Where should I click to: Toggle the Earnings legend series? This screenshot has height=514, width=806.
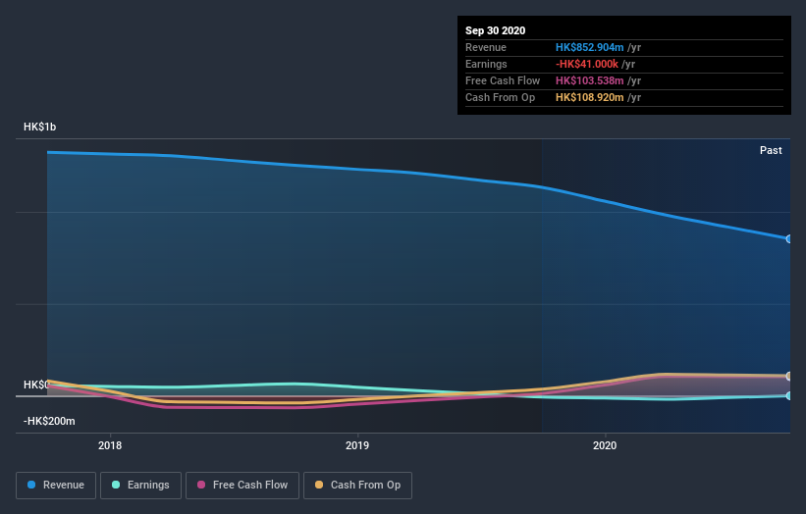click(140, 486)
